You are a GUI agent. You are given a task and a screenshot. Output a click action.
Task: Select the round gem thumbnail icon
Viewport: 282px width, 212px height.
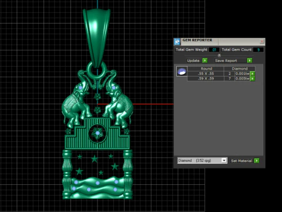click(182, 71)
